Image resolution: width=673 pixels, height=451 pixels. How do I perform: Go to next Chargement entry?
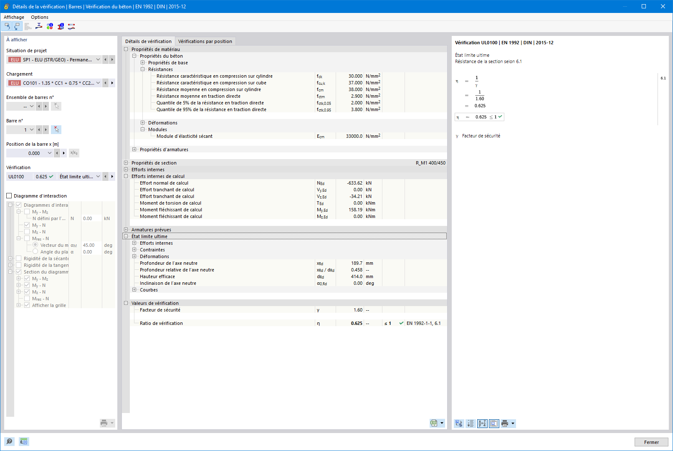(x=112, y=83)
